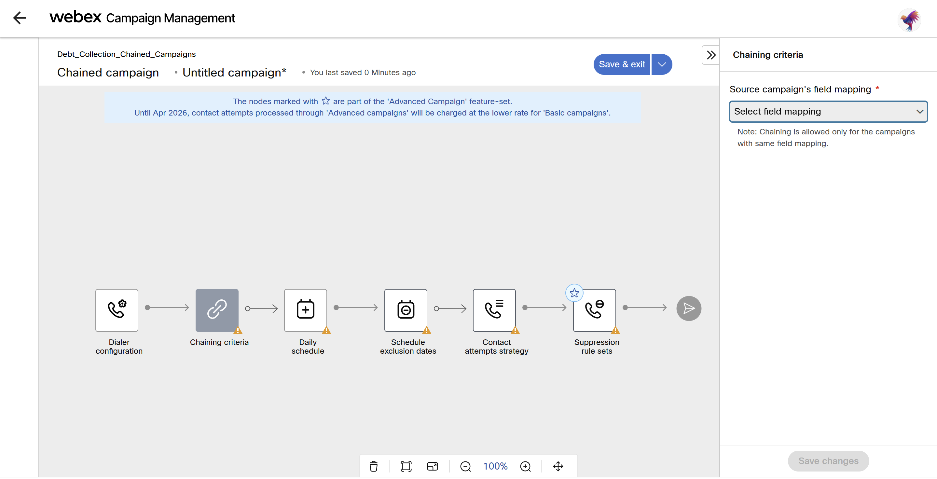Click the fit-to-screen toolbar icon
This screenshot has height=479, width=937.
click(406, 466)
